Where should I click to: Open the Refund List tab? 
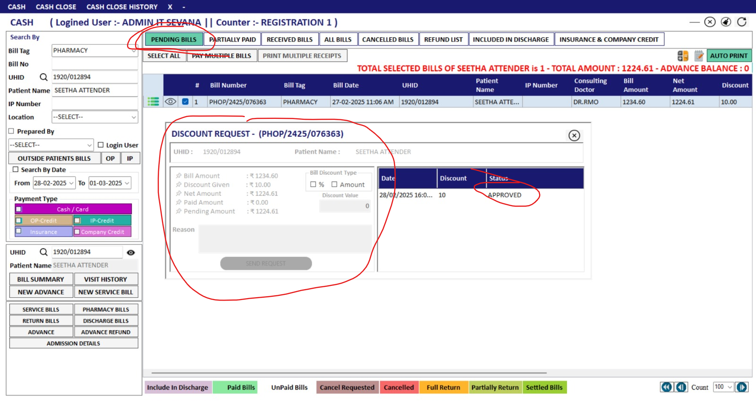[x=443, y=40]
